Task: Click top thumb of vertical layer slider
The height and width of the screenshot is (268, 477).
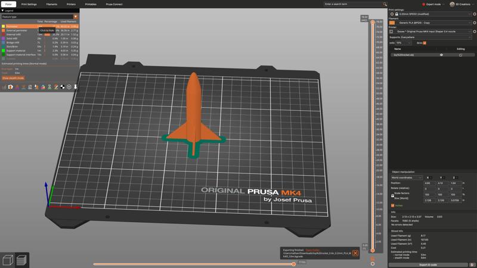Action: pyautogui.click(x=373, y=22)
